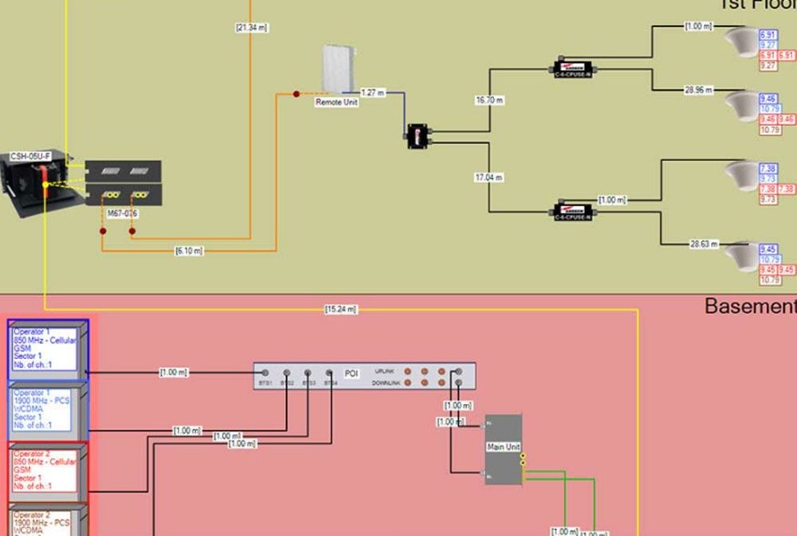The image size is (797, 536).
Task: Select the Main Unit in the basement
Action: pyautogui.click(x=503, y=448)
